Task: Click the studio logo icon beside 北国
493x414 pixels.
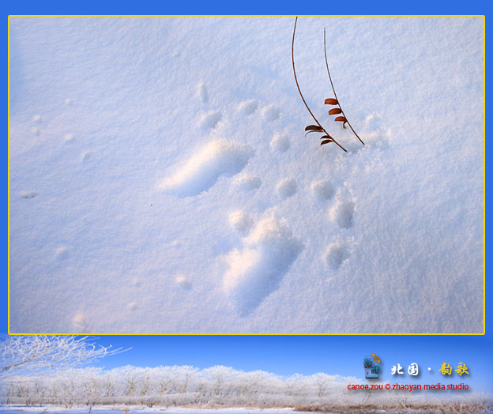Action: pos(372,367)
